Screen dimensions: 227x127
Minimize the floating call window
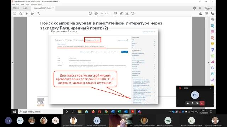coord(210,89)
